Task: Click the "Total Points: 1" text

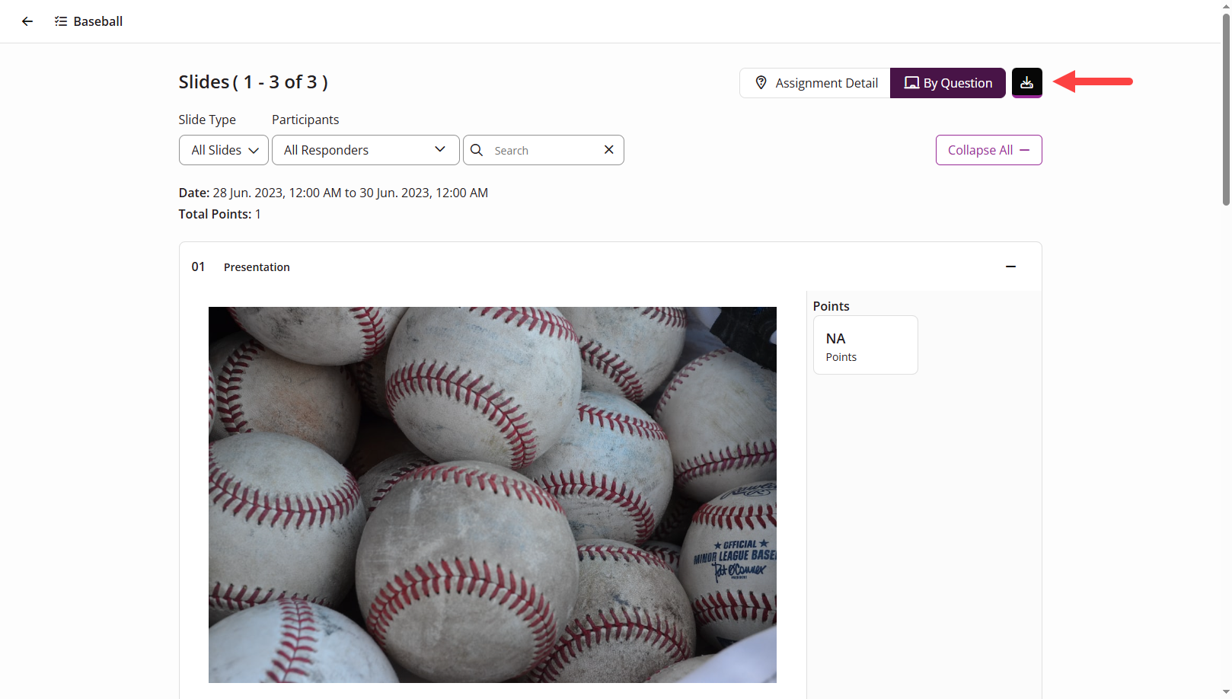Action: coord(220,214)
